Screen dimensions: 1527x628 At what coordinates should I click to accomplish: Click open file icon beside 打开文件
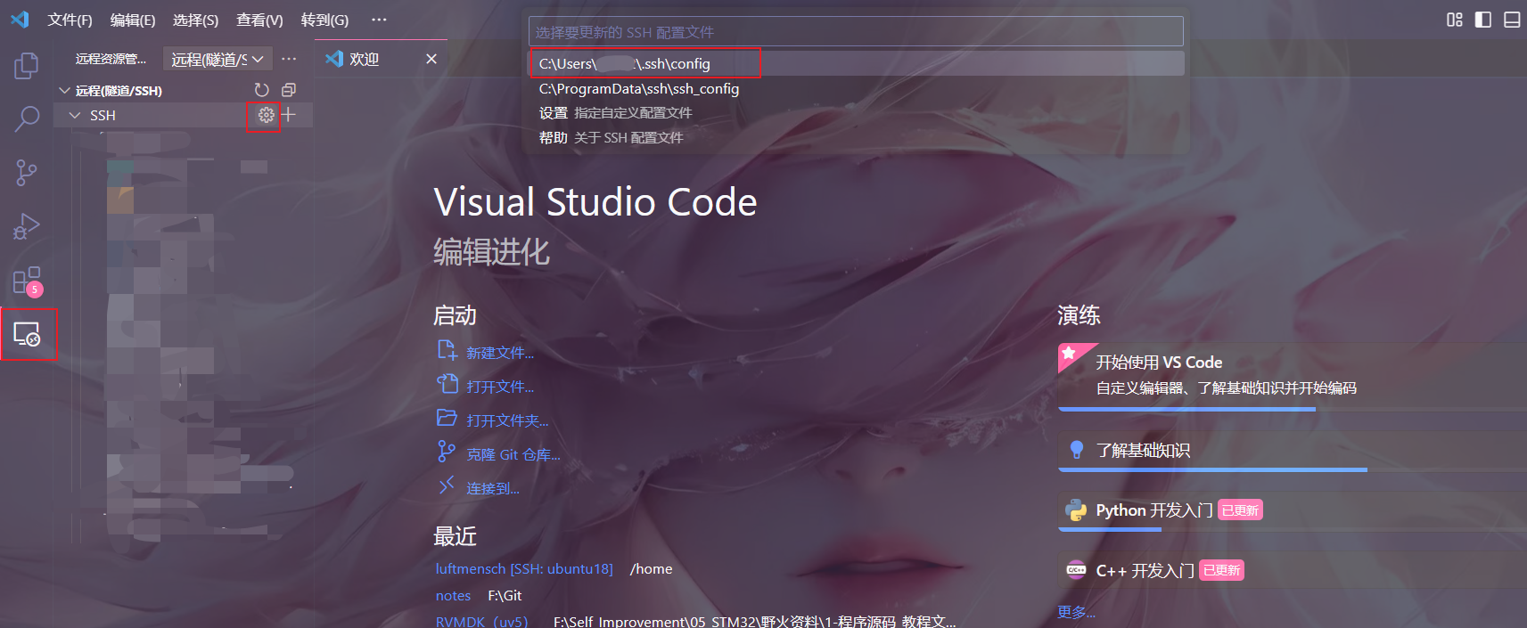click(447, 384)
